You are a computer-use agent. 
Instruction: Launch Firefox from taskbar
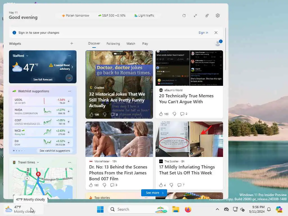point(188,209)
